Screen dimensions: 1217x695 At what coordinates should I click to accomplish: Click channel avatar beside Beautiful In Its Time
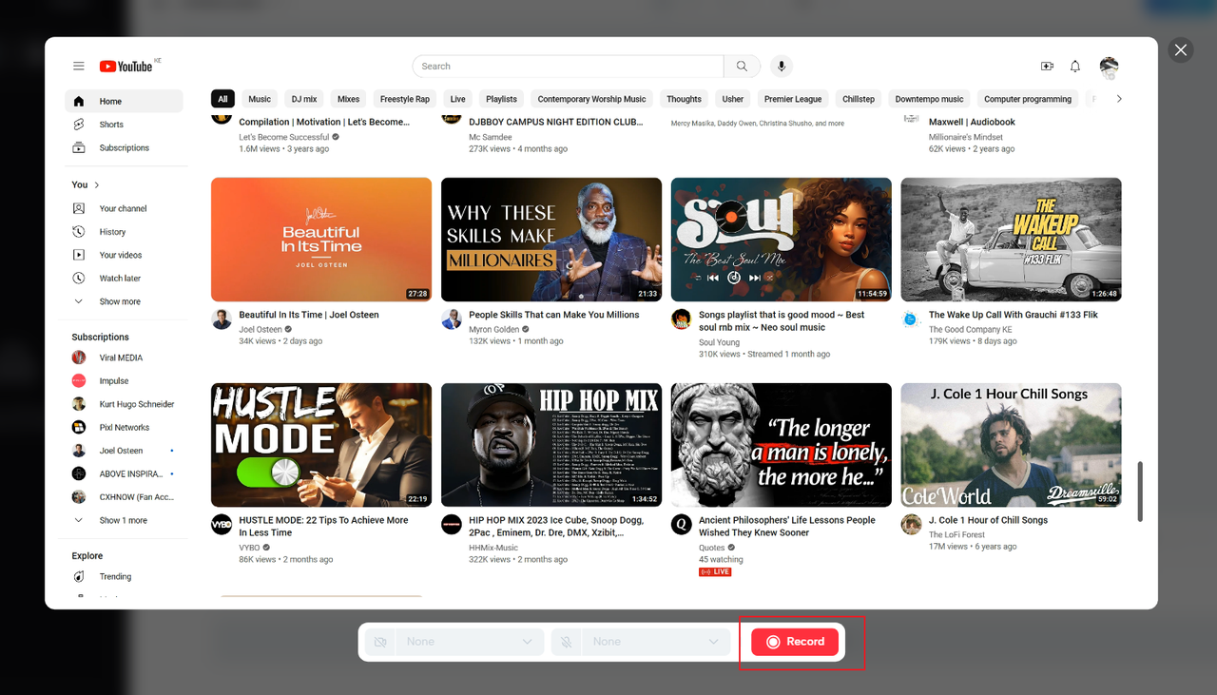[222, 319]
